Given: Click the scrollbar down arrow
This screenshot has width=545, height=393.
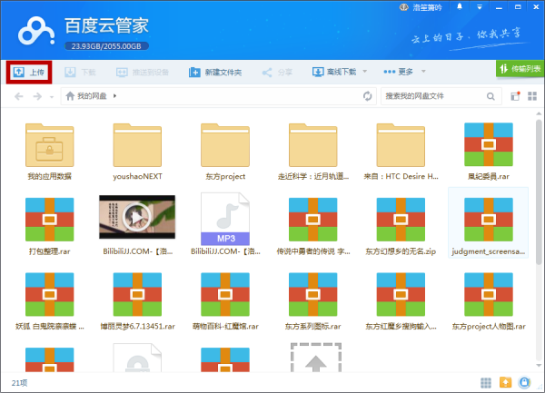Looking at the screenshot, I should (x=539, y=365).
